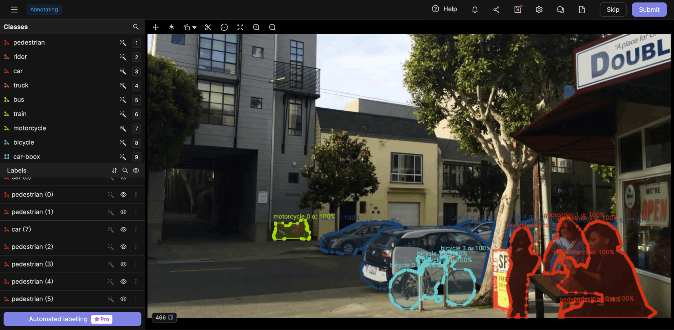Toggle visibility of pedestrian (1) label
The width and height of the screenshot is (674, 330).
tap(124, 212)
